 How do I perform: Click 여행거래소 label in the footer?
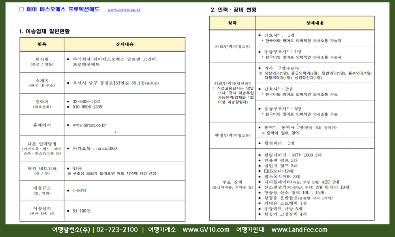162,230
